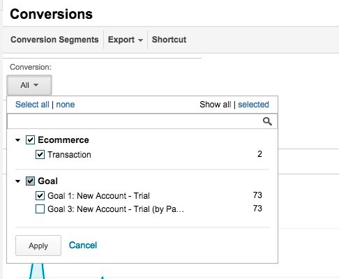Open the Export dropdown arrow

[x=140, y=40]
